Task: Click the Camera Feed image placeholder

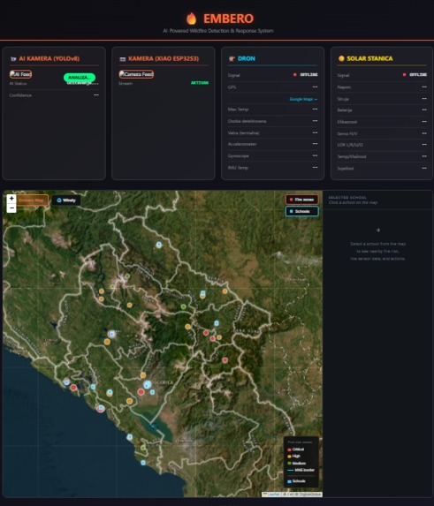Action: click(136, 74)
